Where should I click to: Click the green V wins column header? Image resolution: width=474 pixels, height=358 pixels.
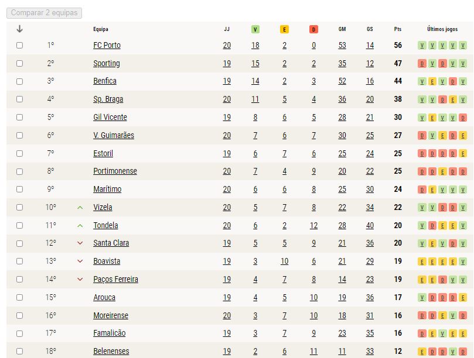[255, 29]
